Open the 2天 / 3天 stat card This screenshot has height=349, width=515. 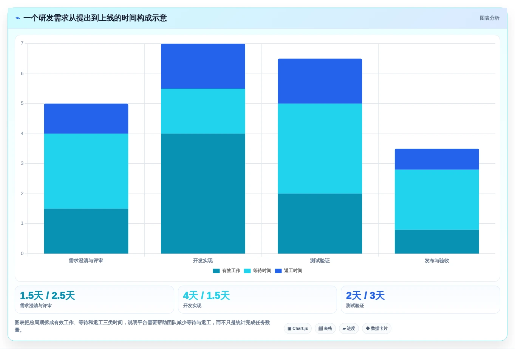(421, 300)
